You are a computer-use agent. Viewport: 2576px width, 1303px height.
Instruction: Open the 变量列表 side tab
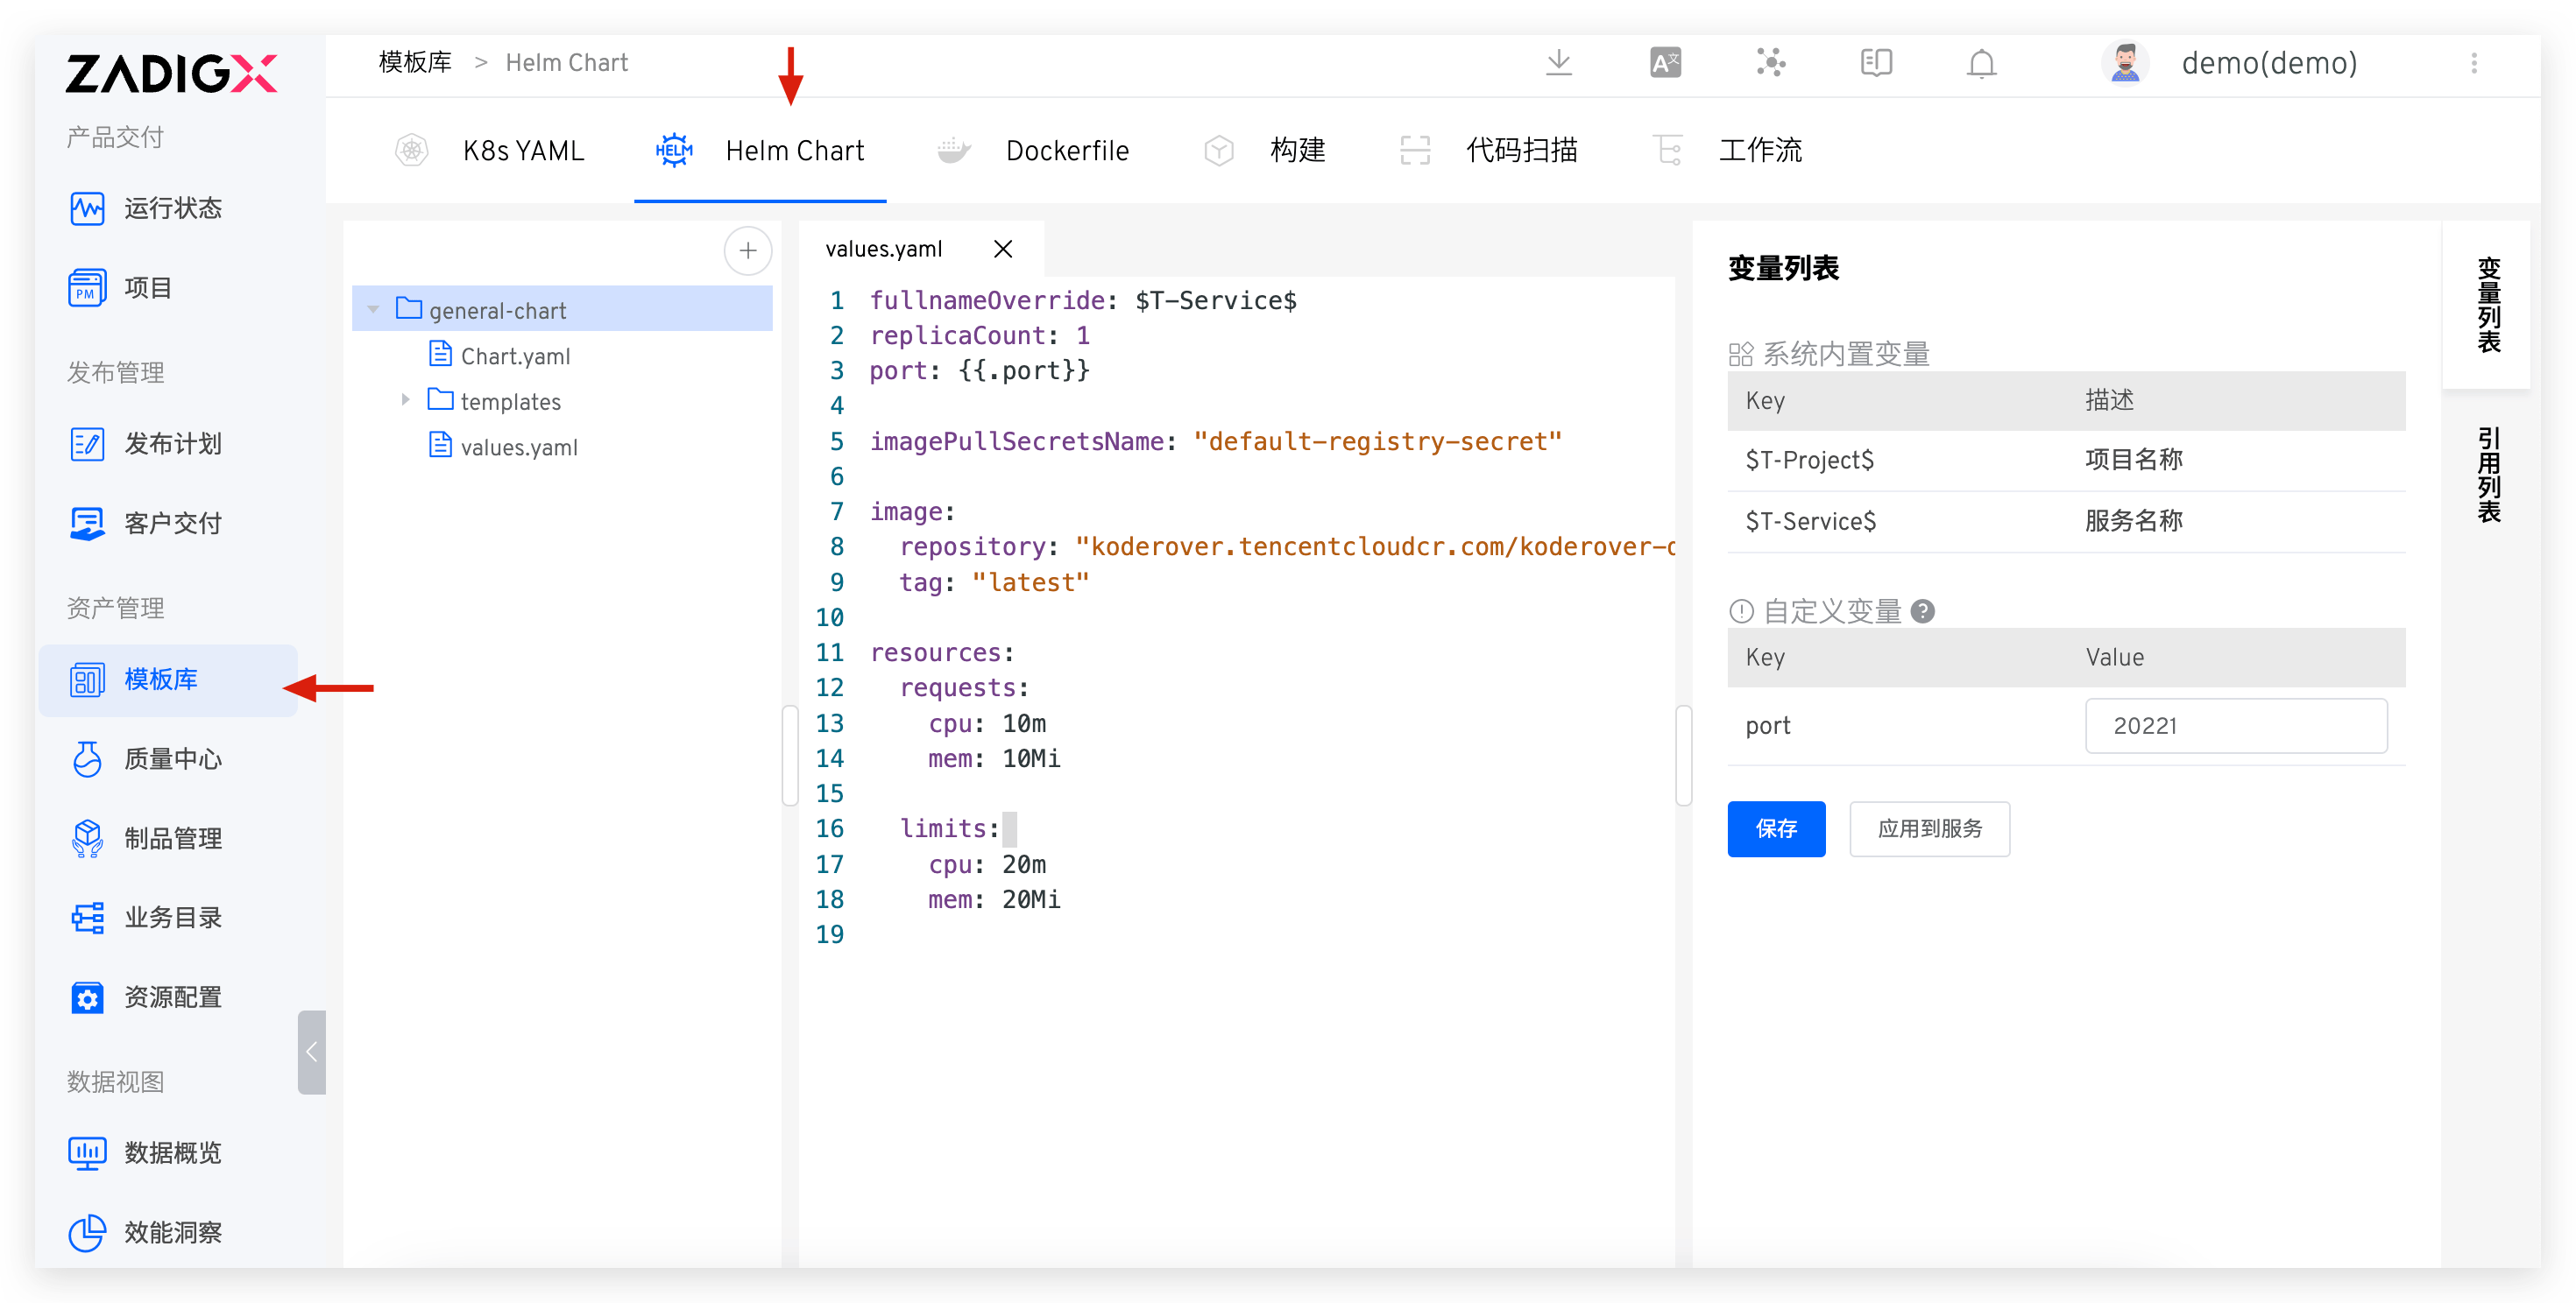coord(2487,305)
